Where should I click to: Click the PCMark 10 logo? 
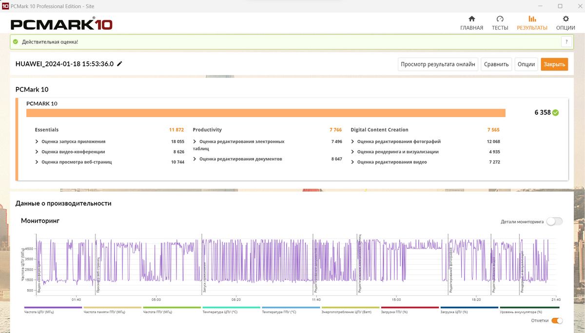(61, 24)
